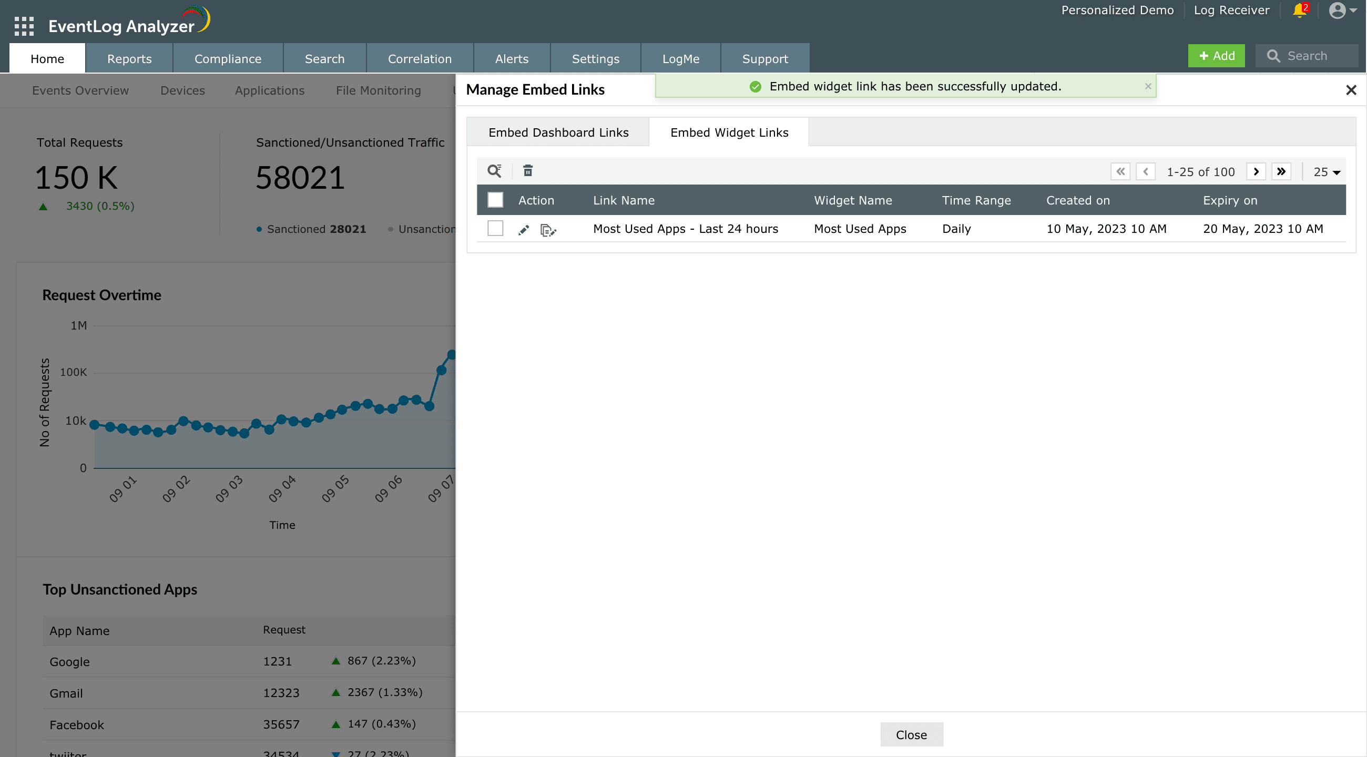Screen dimensions: 1367x757
Task: Open the apps grid launcher icon
Action: (24, 25)
